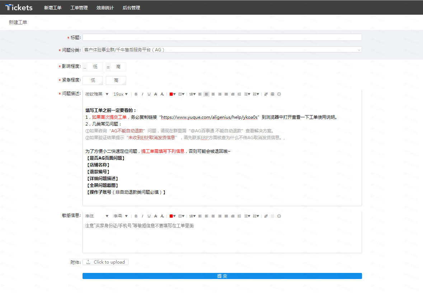Open the 后台管理 menu
Viewport: 423px width, 293px height.
[131, 8]
